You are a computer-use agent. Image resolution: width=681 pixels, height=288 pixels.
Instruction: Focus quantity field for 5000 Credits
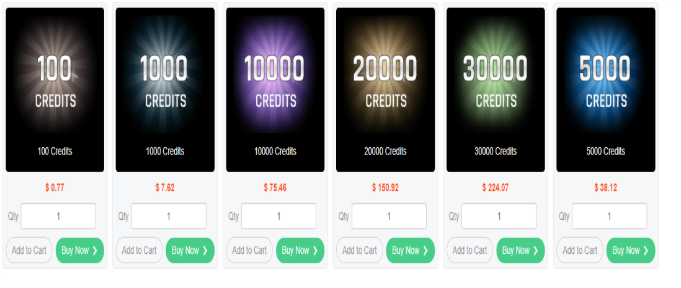609,216
